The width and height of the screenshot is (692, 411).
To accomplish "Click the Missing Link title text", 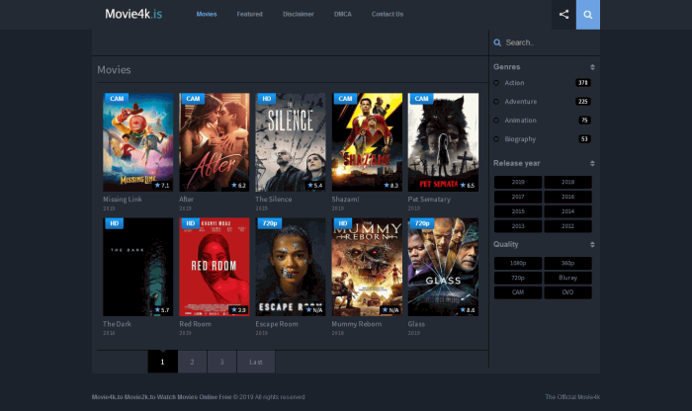I will tap(123, 200).
